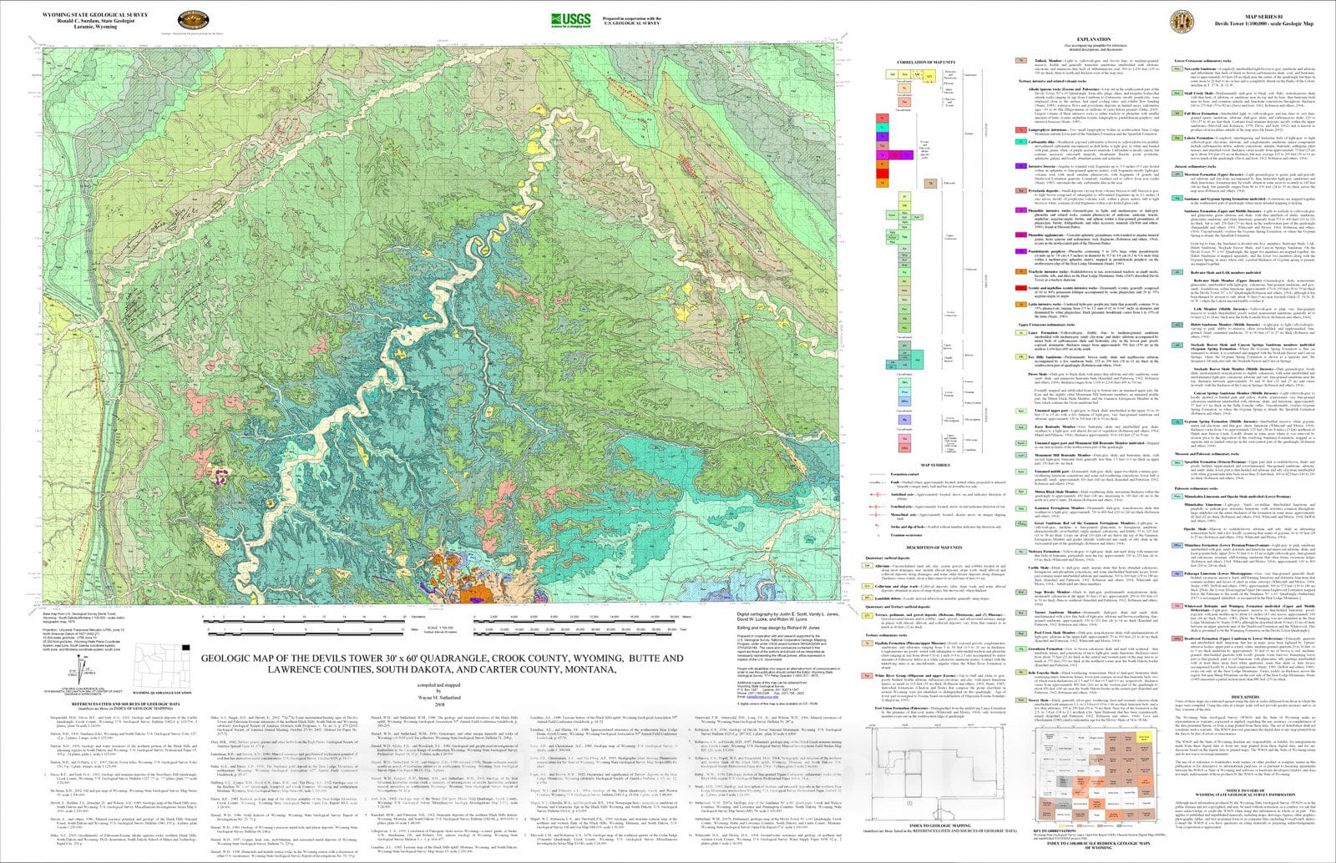The height and width of the screenshot is (863, 1336).
Task: Click the CORRELATION OF MAP UNITS heading
Action: click(x=926, y=63)
